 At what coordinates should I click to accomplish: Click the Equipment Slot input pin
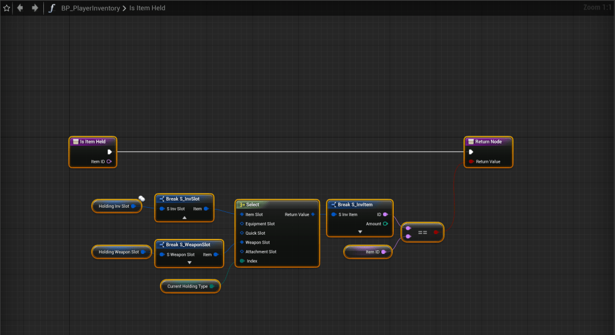(241, 224)
